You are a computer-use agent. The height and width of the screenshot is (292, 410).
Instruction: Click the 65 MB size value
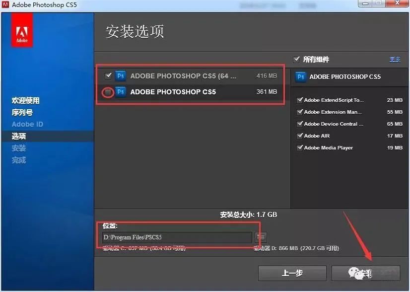395,124
